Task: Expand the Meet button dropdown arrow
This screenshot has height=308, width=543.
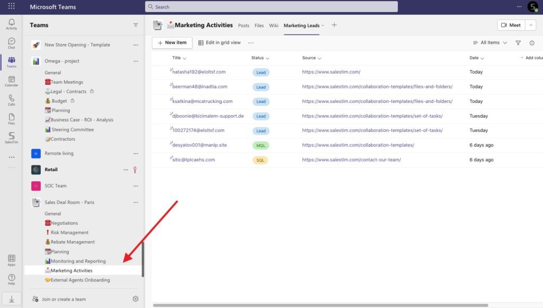Action: [x=531, y=25]
